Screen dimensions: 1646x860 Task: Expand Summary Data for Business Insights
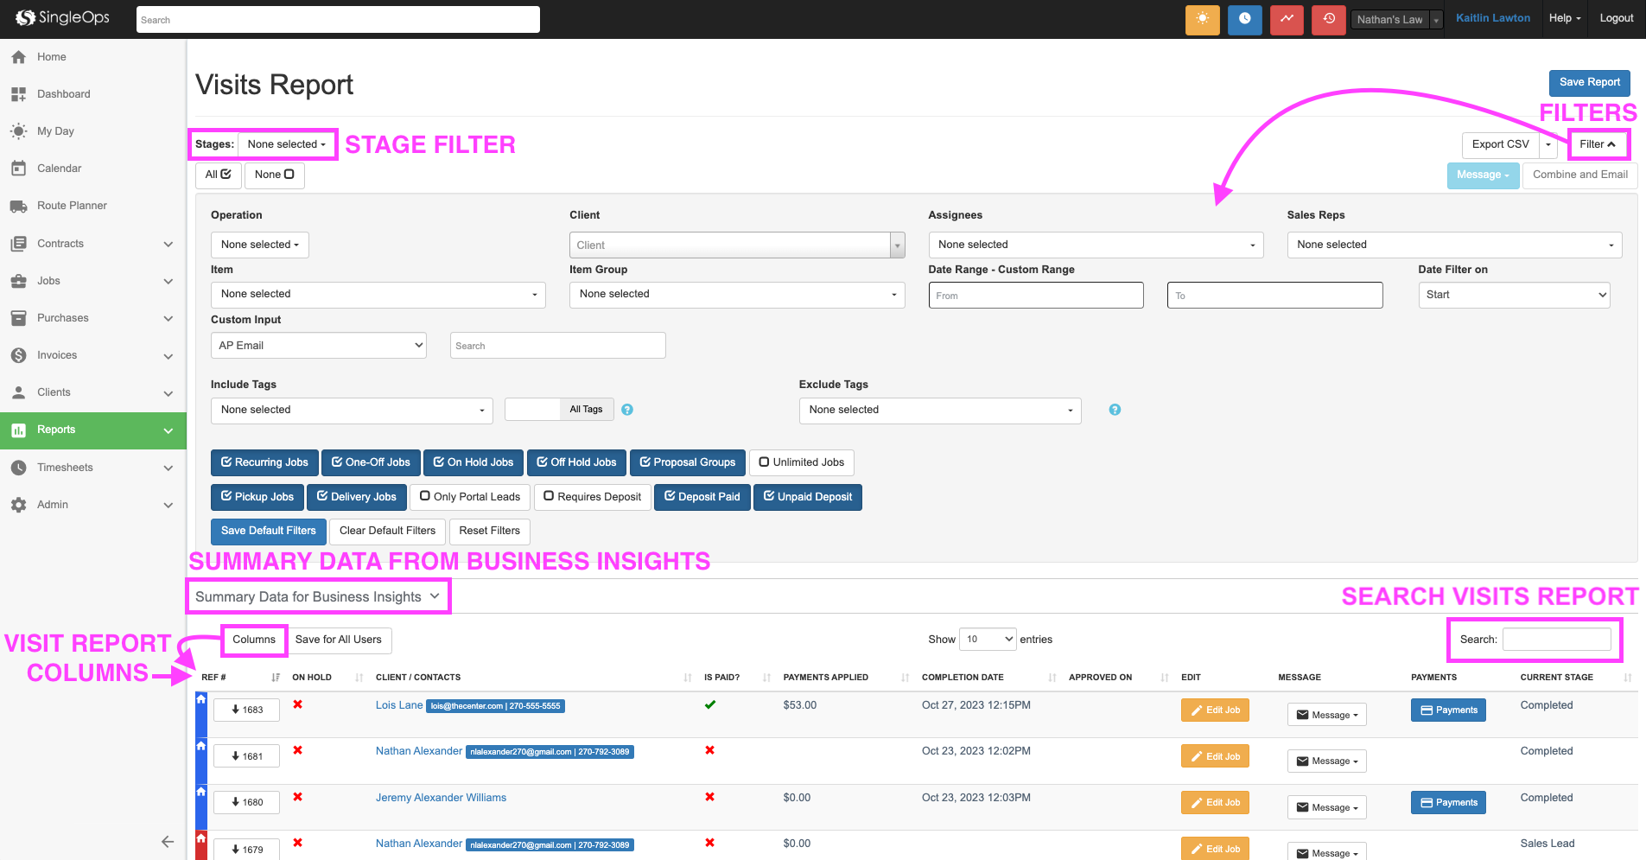coord(317,596)
